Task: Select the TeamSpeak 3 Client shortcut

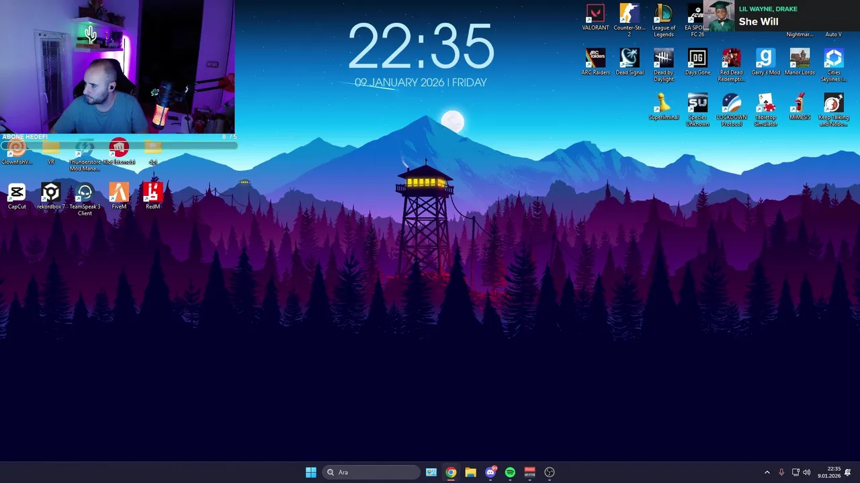Action: point(85,199)
